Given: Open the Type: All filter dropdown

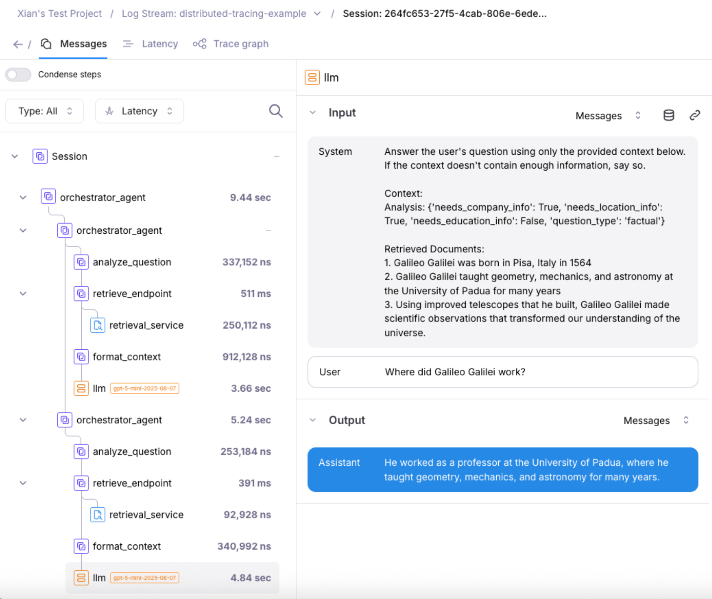Looking at the screenshot, I should 45,111.
